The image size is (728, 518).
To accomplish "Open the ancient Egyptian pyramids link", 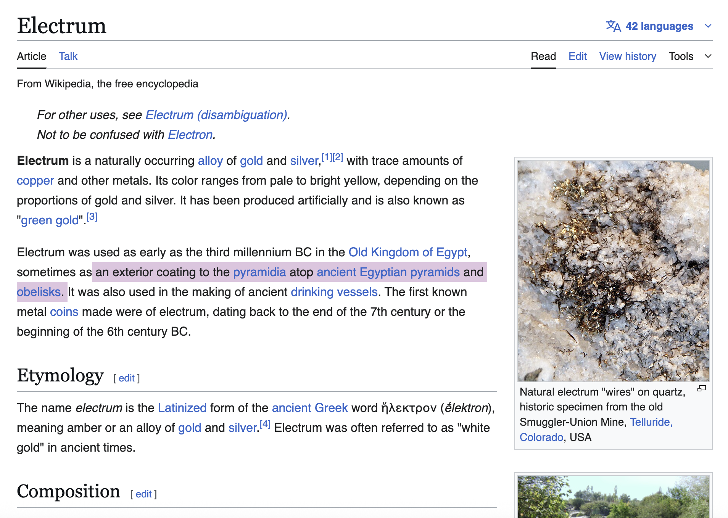I will [388, 272].
